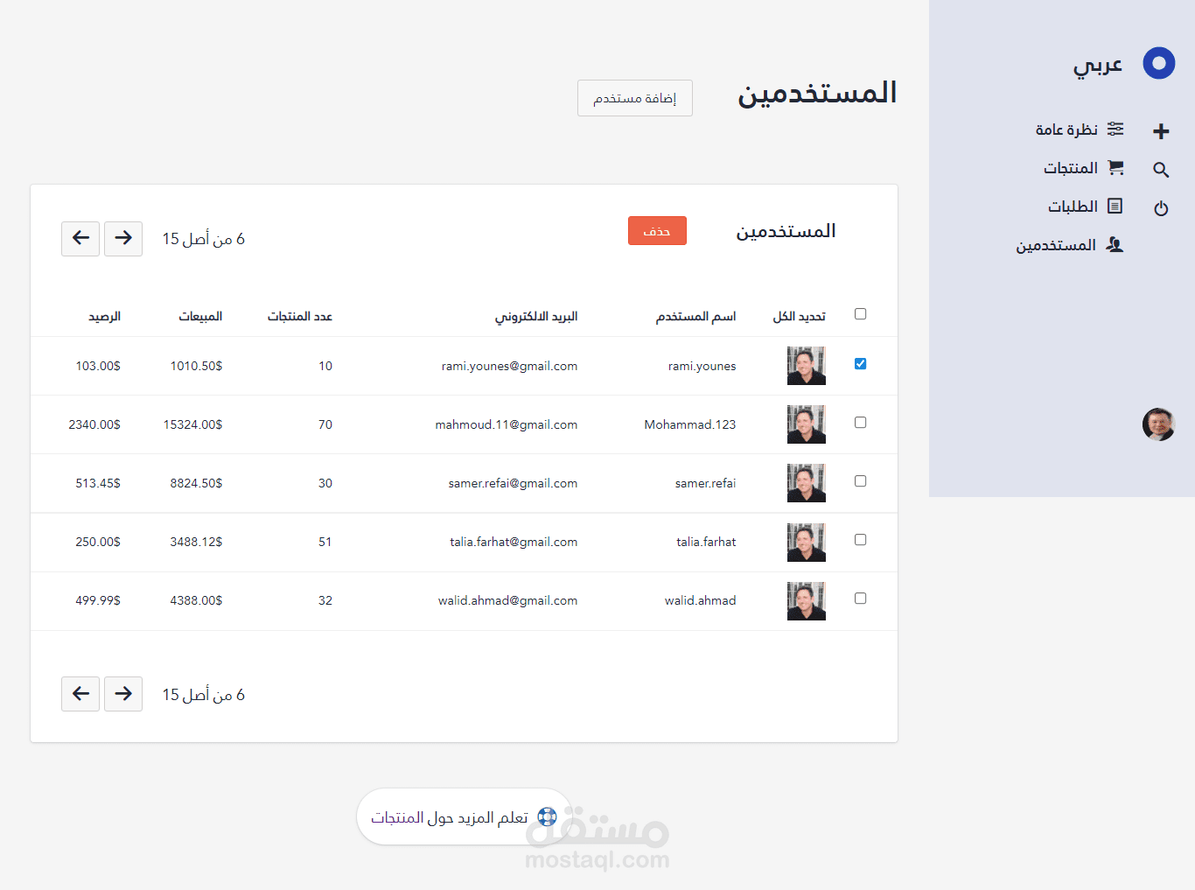Click bottom pagination right arrow
Viewport: 1195px width, 890px height.
tap(123, 694)
